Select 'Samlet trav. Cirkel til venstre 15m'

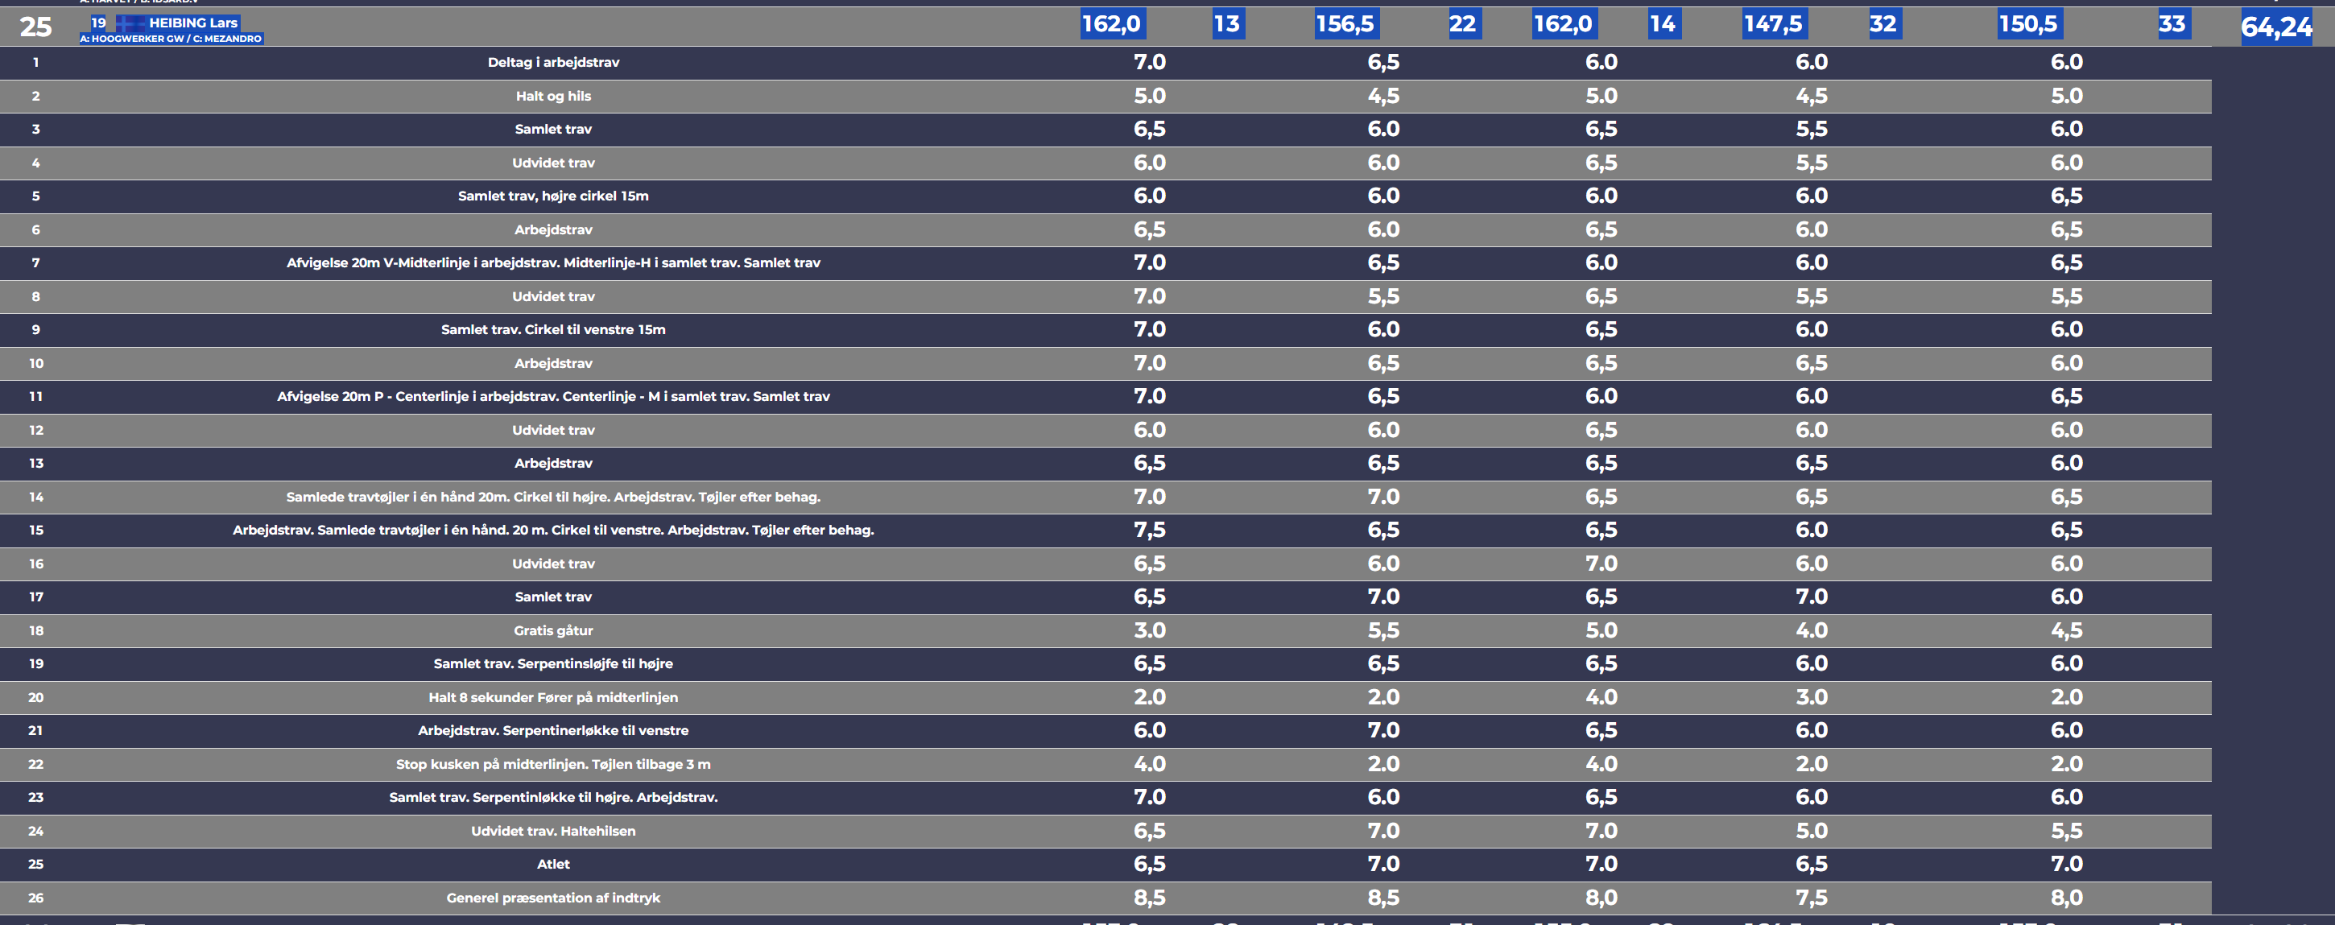click(x=553, y=330)
